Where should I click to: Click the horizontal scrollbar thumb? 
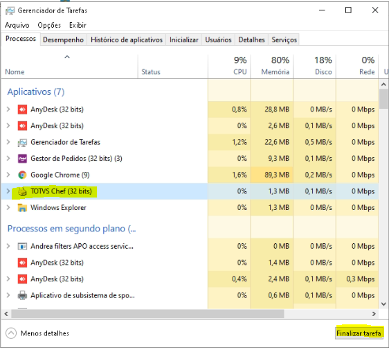coord(147,314)
